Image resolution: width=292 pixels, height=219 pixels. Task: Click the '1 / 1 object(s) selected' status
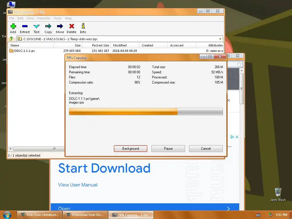coord(24,155)
